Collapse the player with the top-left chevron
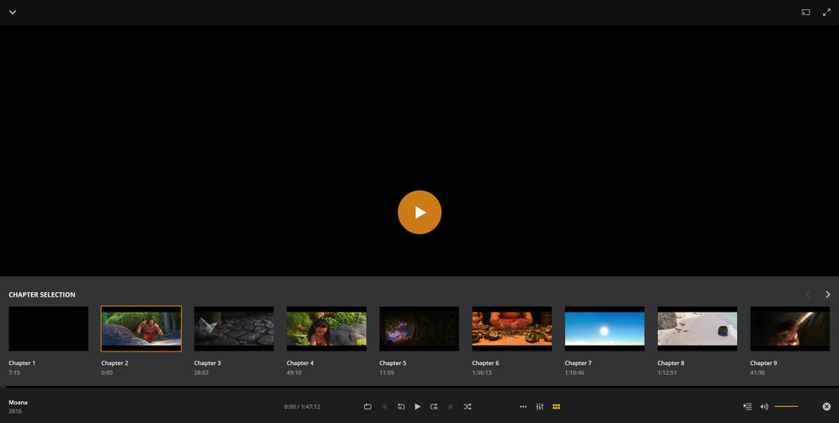839x423 pixels. [x=13, y=13]
